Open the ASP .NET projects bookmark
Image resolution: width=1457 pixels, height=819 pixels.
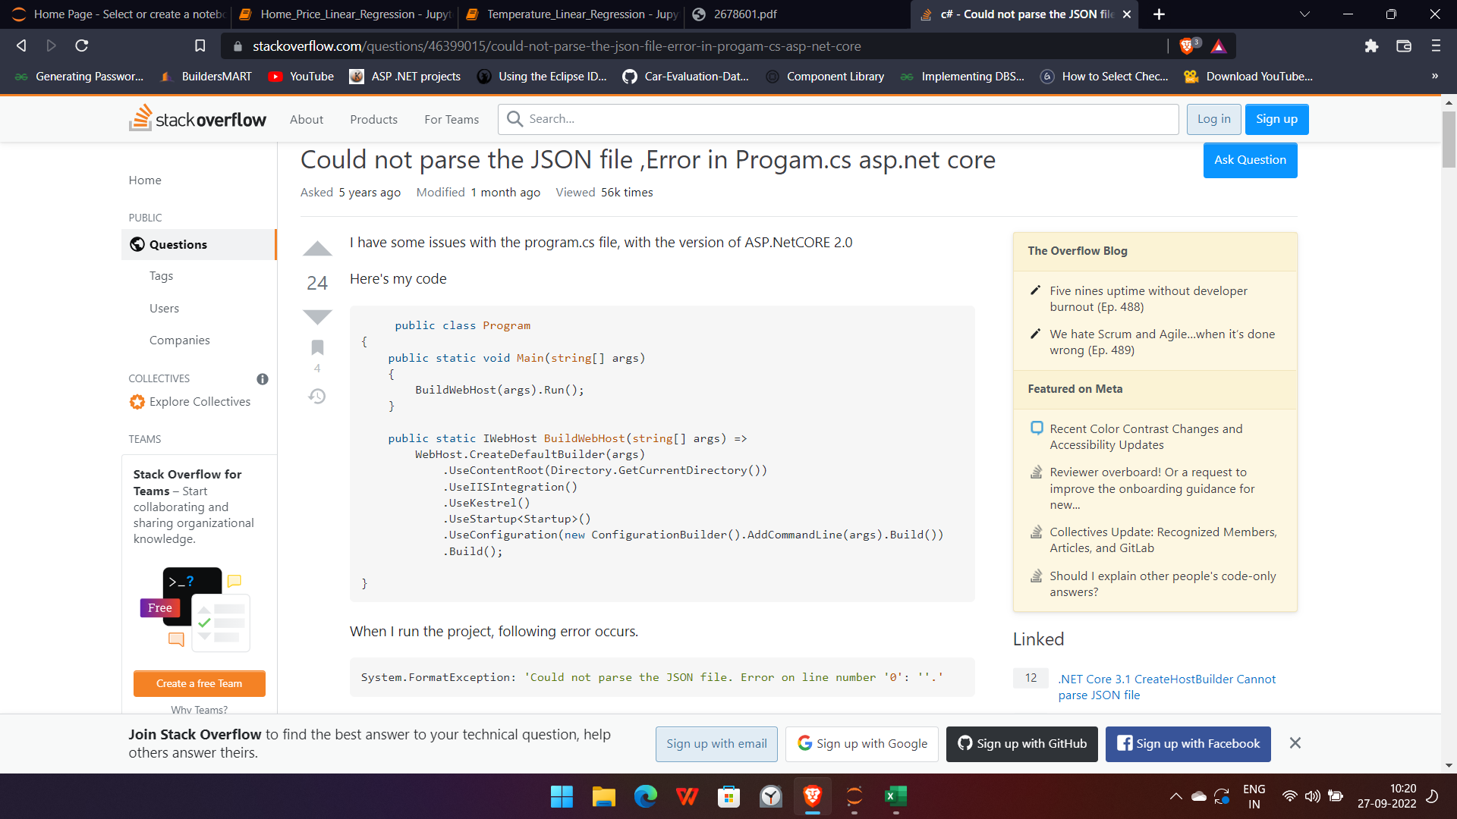point(405,76)
